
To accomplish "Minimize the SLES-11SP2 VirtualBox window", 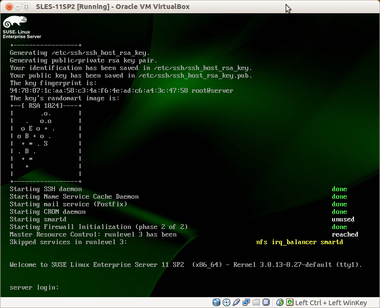I will pos(18,7).
